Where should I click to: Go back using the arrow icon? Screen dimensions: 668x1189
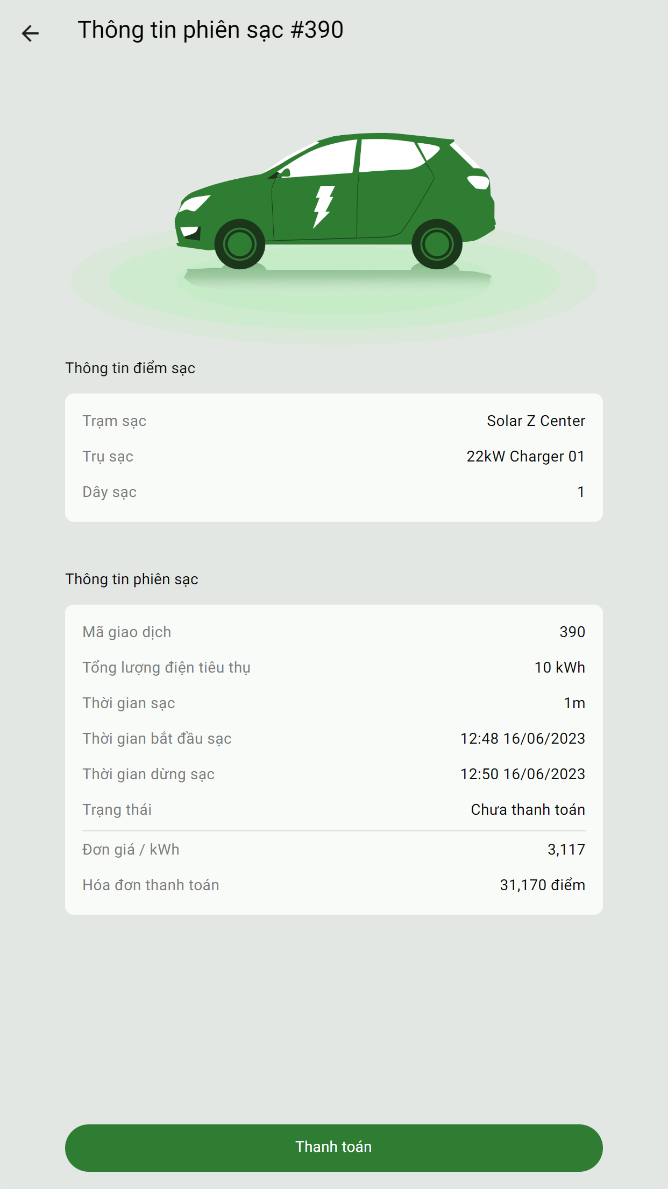tap(30, 33)
